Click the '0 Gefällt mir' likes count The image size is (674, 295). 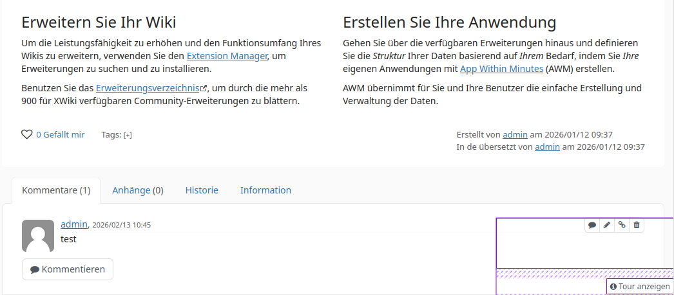point(60,134)
